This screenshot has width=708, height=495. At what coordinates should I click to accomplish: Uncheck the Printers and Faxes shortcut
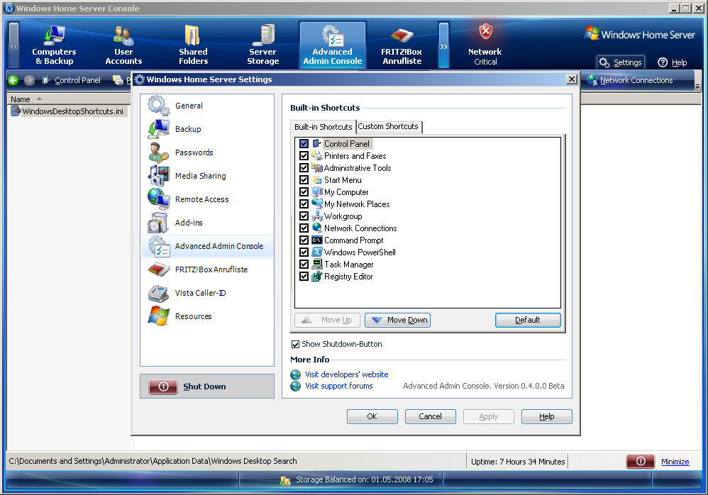click(x=304, y=156)
